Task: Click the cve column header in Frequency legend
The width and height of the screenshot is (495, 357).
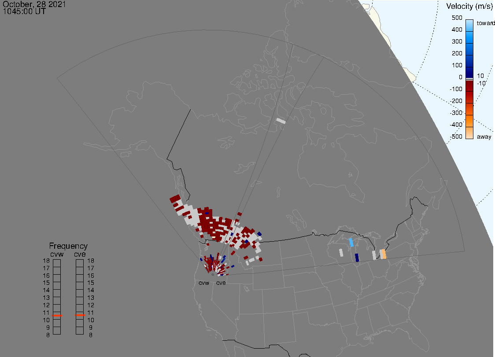Action: (80, 254)
